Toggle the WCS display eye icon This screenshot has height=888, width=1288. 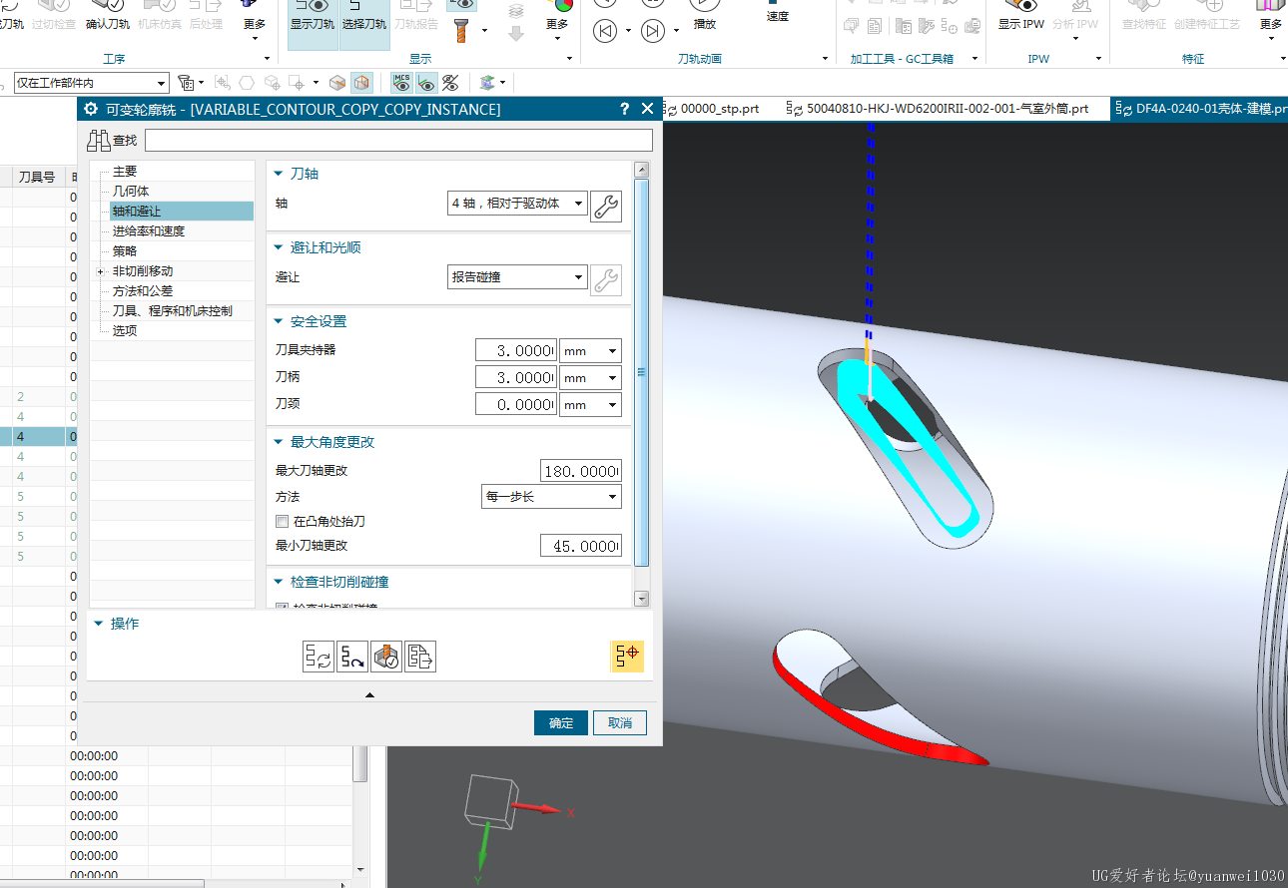pyautogui.click(x=426, y=83)
